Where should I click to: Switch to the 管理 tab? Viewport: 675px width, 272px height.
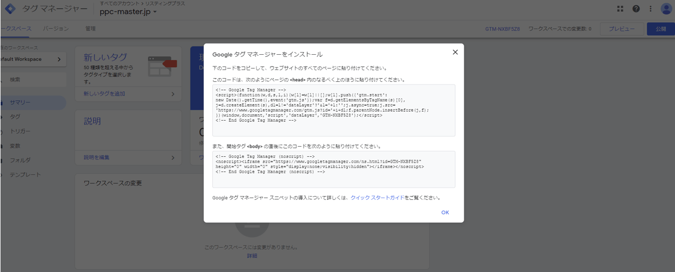(x=90, y=29)
